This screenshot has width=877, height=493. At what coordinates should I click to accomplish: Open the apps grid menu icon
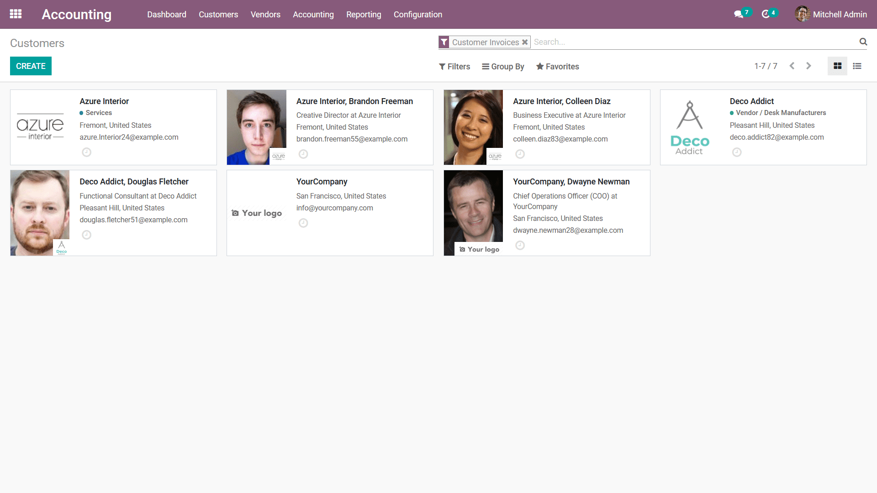tap(16, 14)
